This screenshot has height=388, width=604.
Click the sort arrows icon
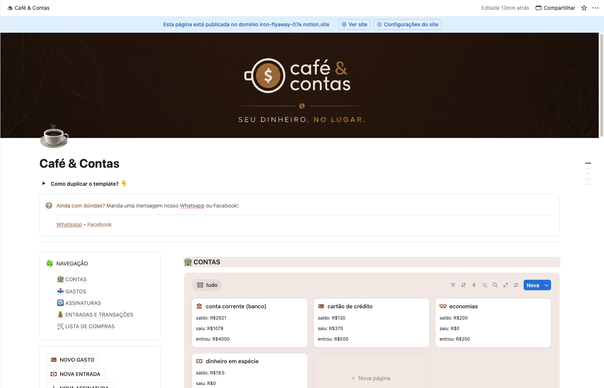(464, 285)
